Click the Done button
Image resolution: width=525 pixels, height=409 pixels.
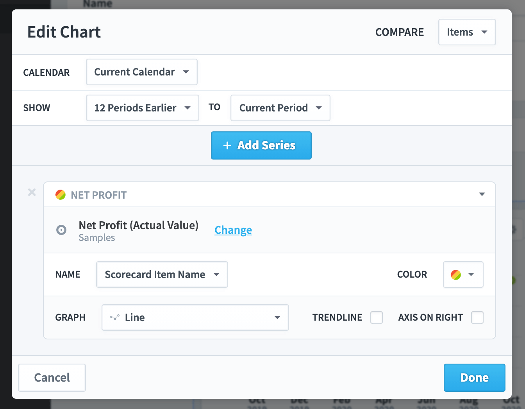pos(475,378)
